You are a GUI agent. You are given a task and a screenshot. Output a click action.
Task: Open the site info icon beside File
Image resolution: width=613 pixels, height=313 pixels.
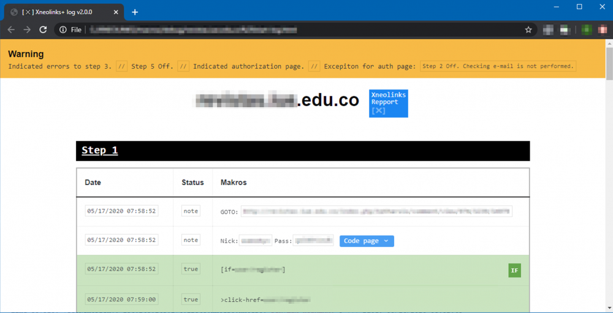pos(63,29)
